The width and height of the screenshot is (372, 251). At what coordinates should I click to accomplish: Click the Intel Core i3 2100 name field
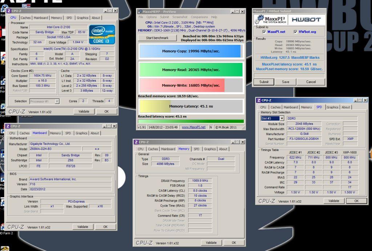click(58, 27)
